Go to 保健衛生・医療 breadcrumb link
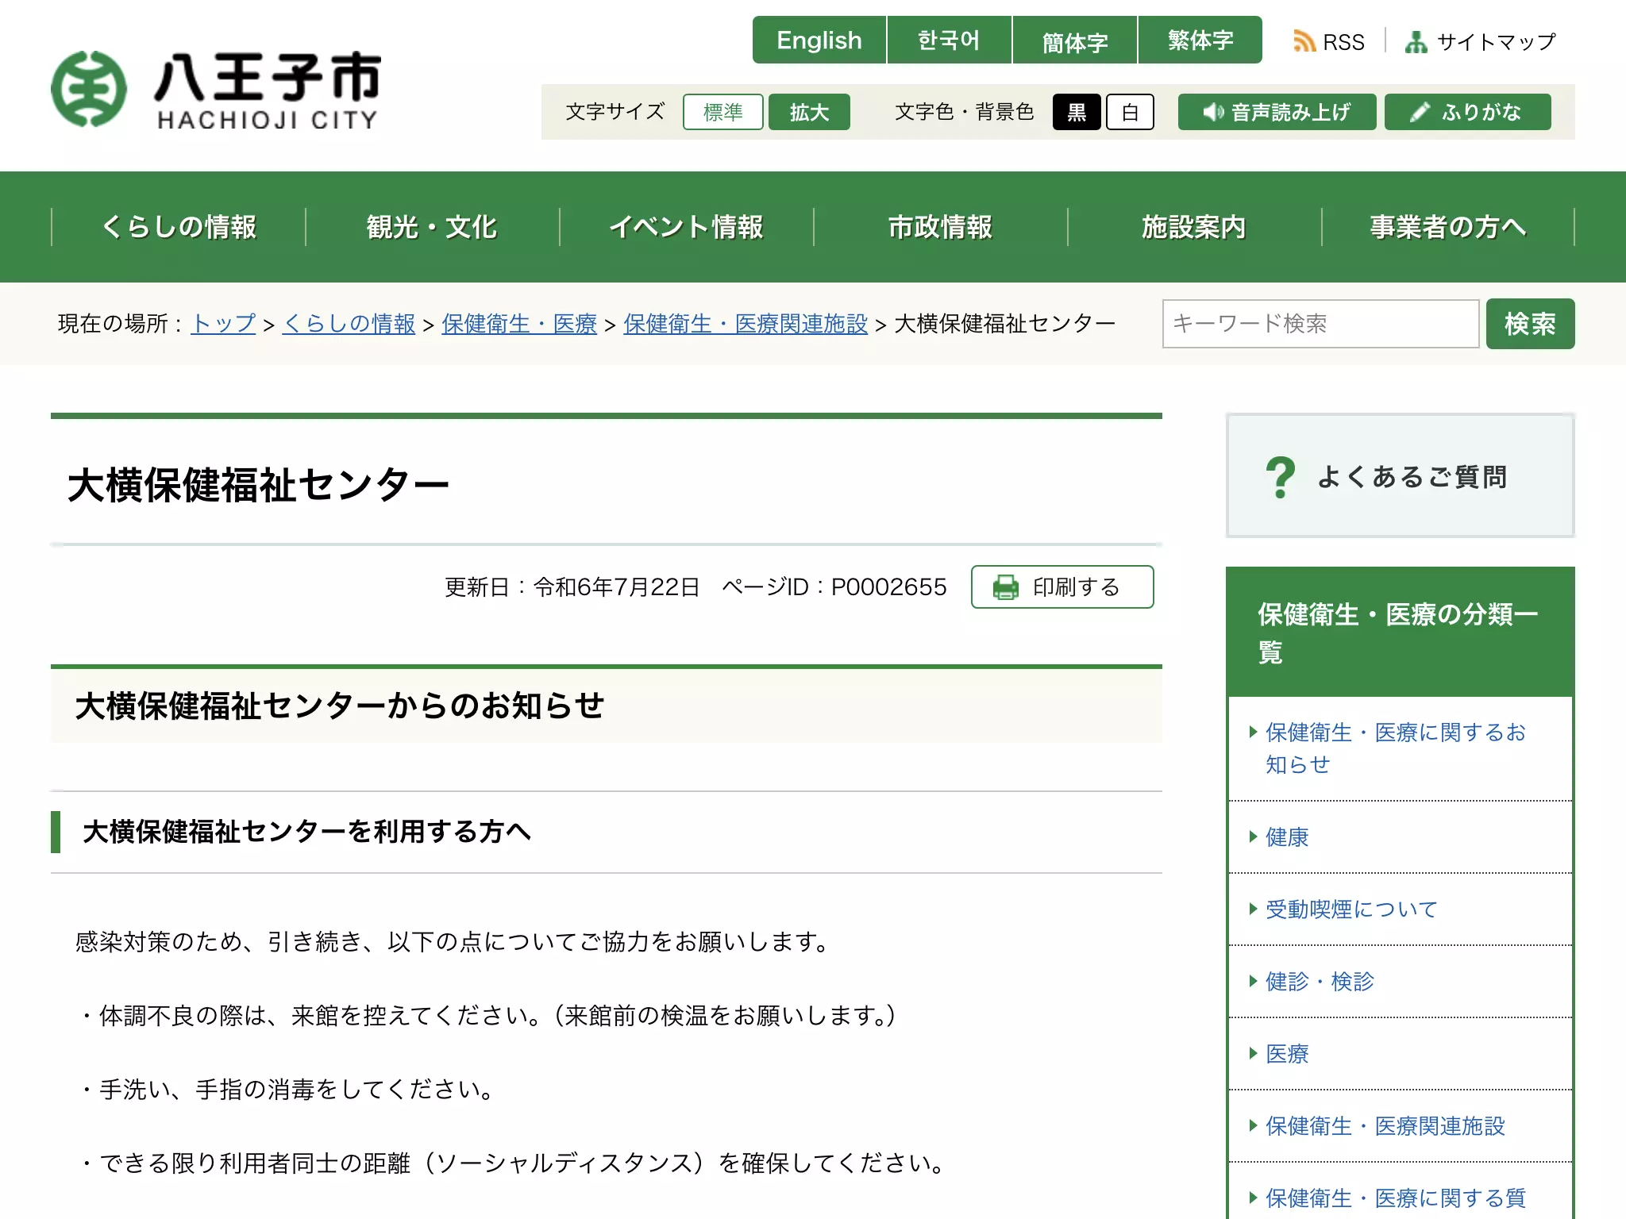The height and width of the screenshot is (1219, 1626). click(x=519, y=324)
